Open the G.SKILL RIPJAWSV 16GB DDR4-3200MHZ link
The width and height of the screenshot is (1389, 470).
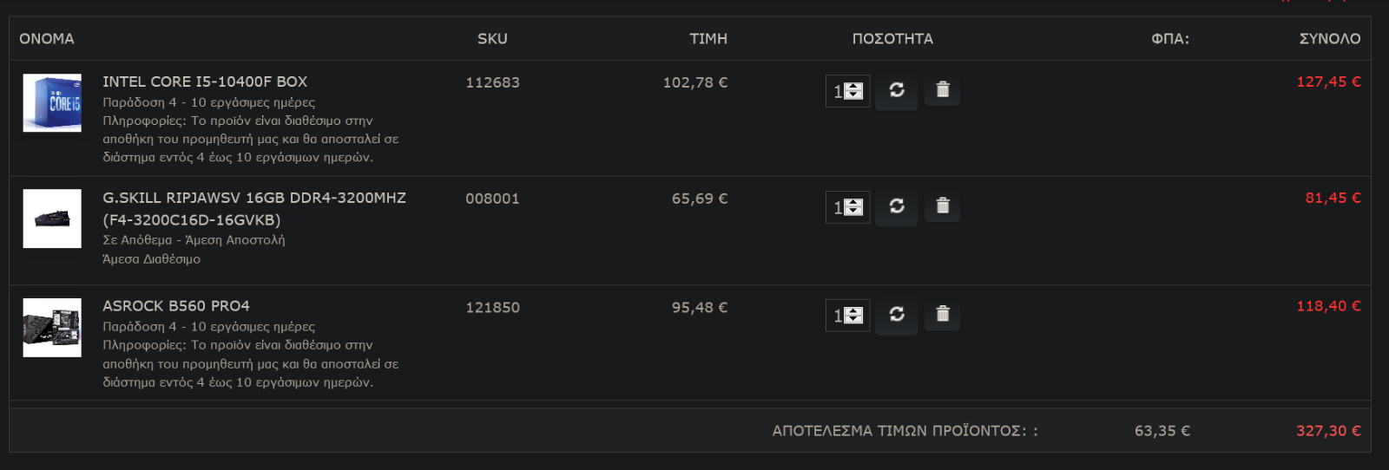(254, 209)
